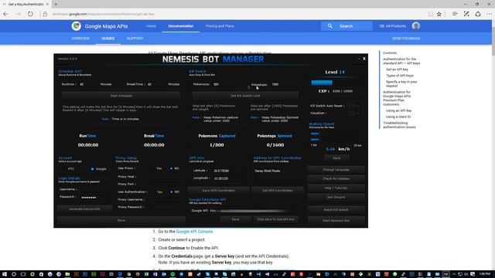Click the Google Maps APIs Search box
This screenshot has width=495, height=278.
point(346,26)
